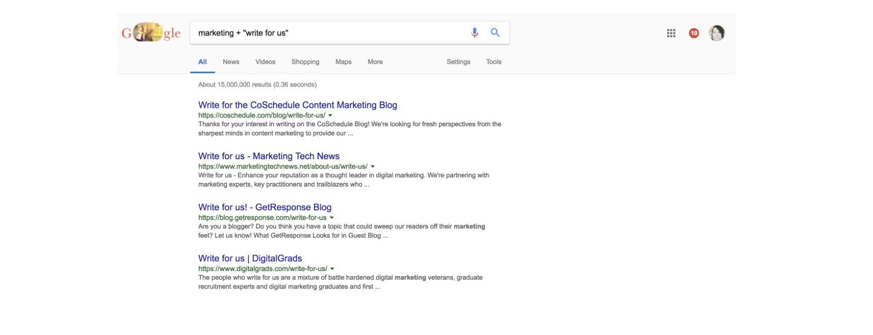Click the CoSchedule snippet starting 'Thanks for your interest'
Image resolution: width=873 pixels, height=335 pixels.
click(350, 129)
